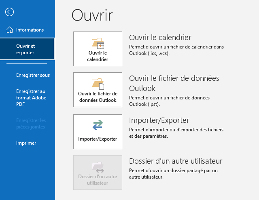Click Ouvrir le fichier de données Outlook button label

click(x=98, y=97)
